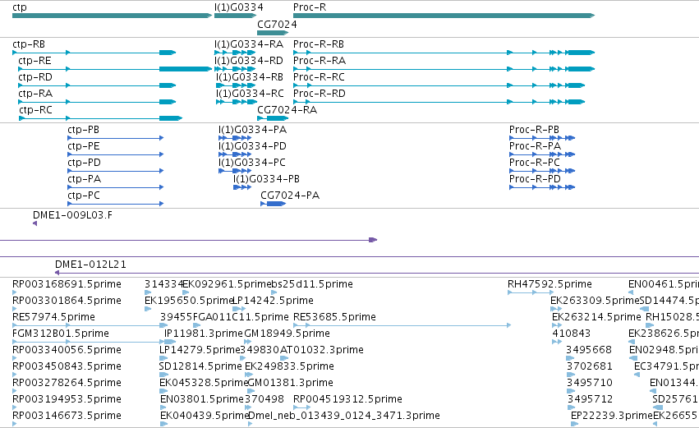Select RP003194953.5prime EST label
699x428 pixels.
(67, 400)
